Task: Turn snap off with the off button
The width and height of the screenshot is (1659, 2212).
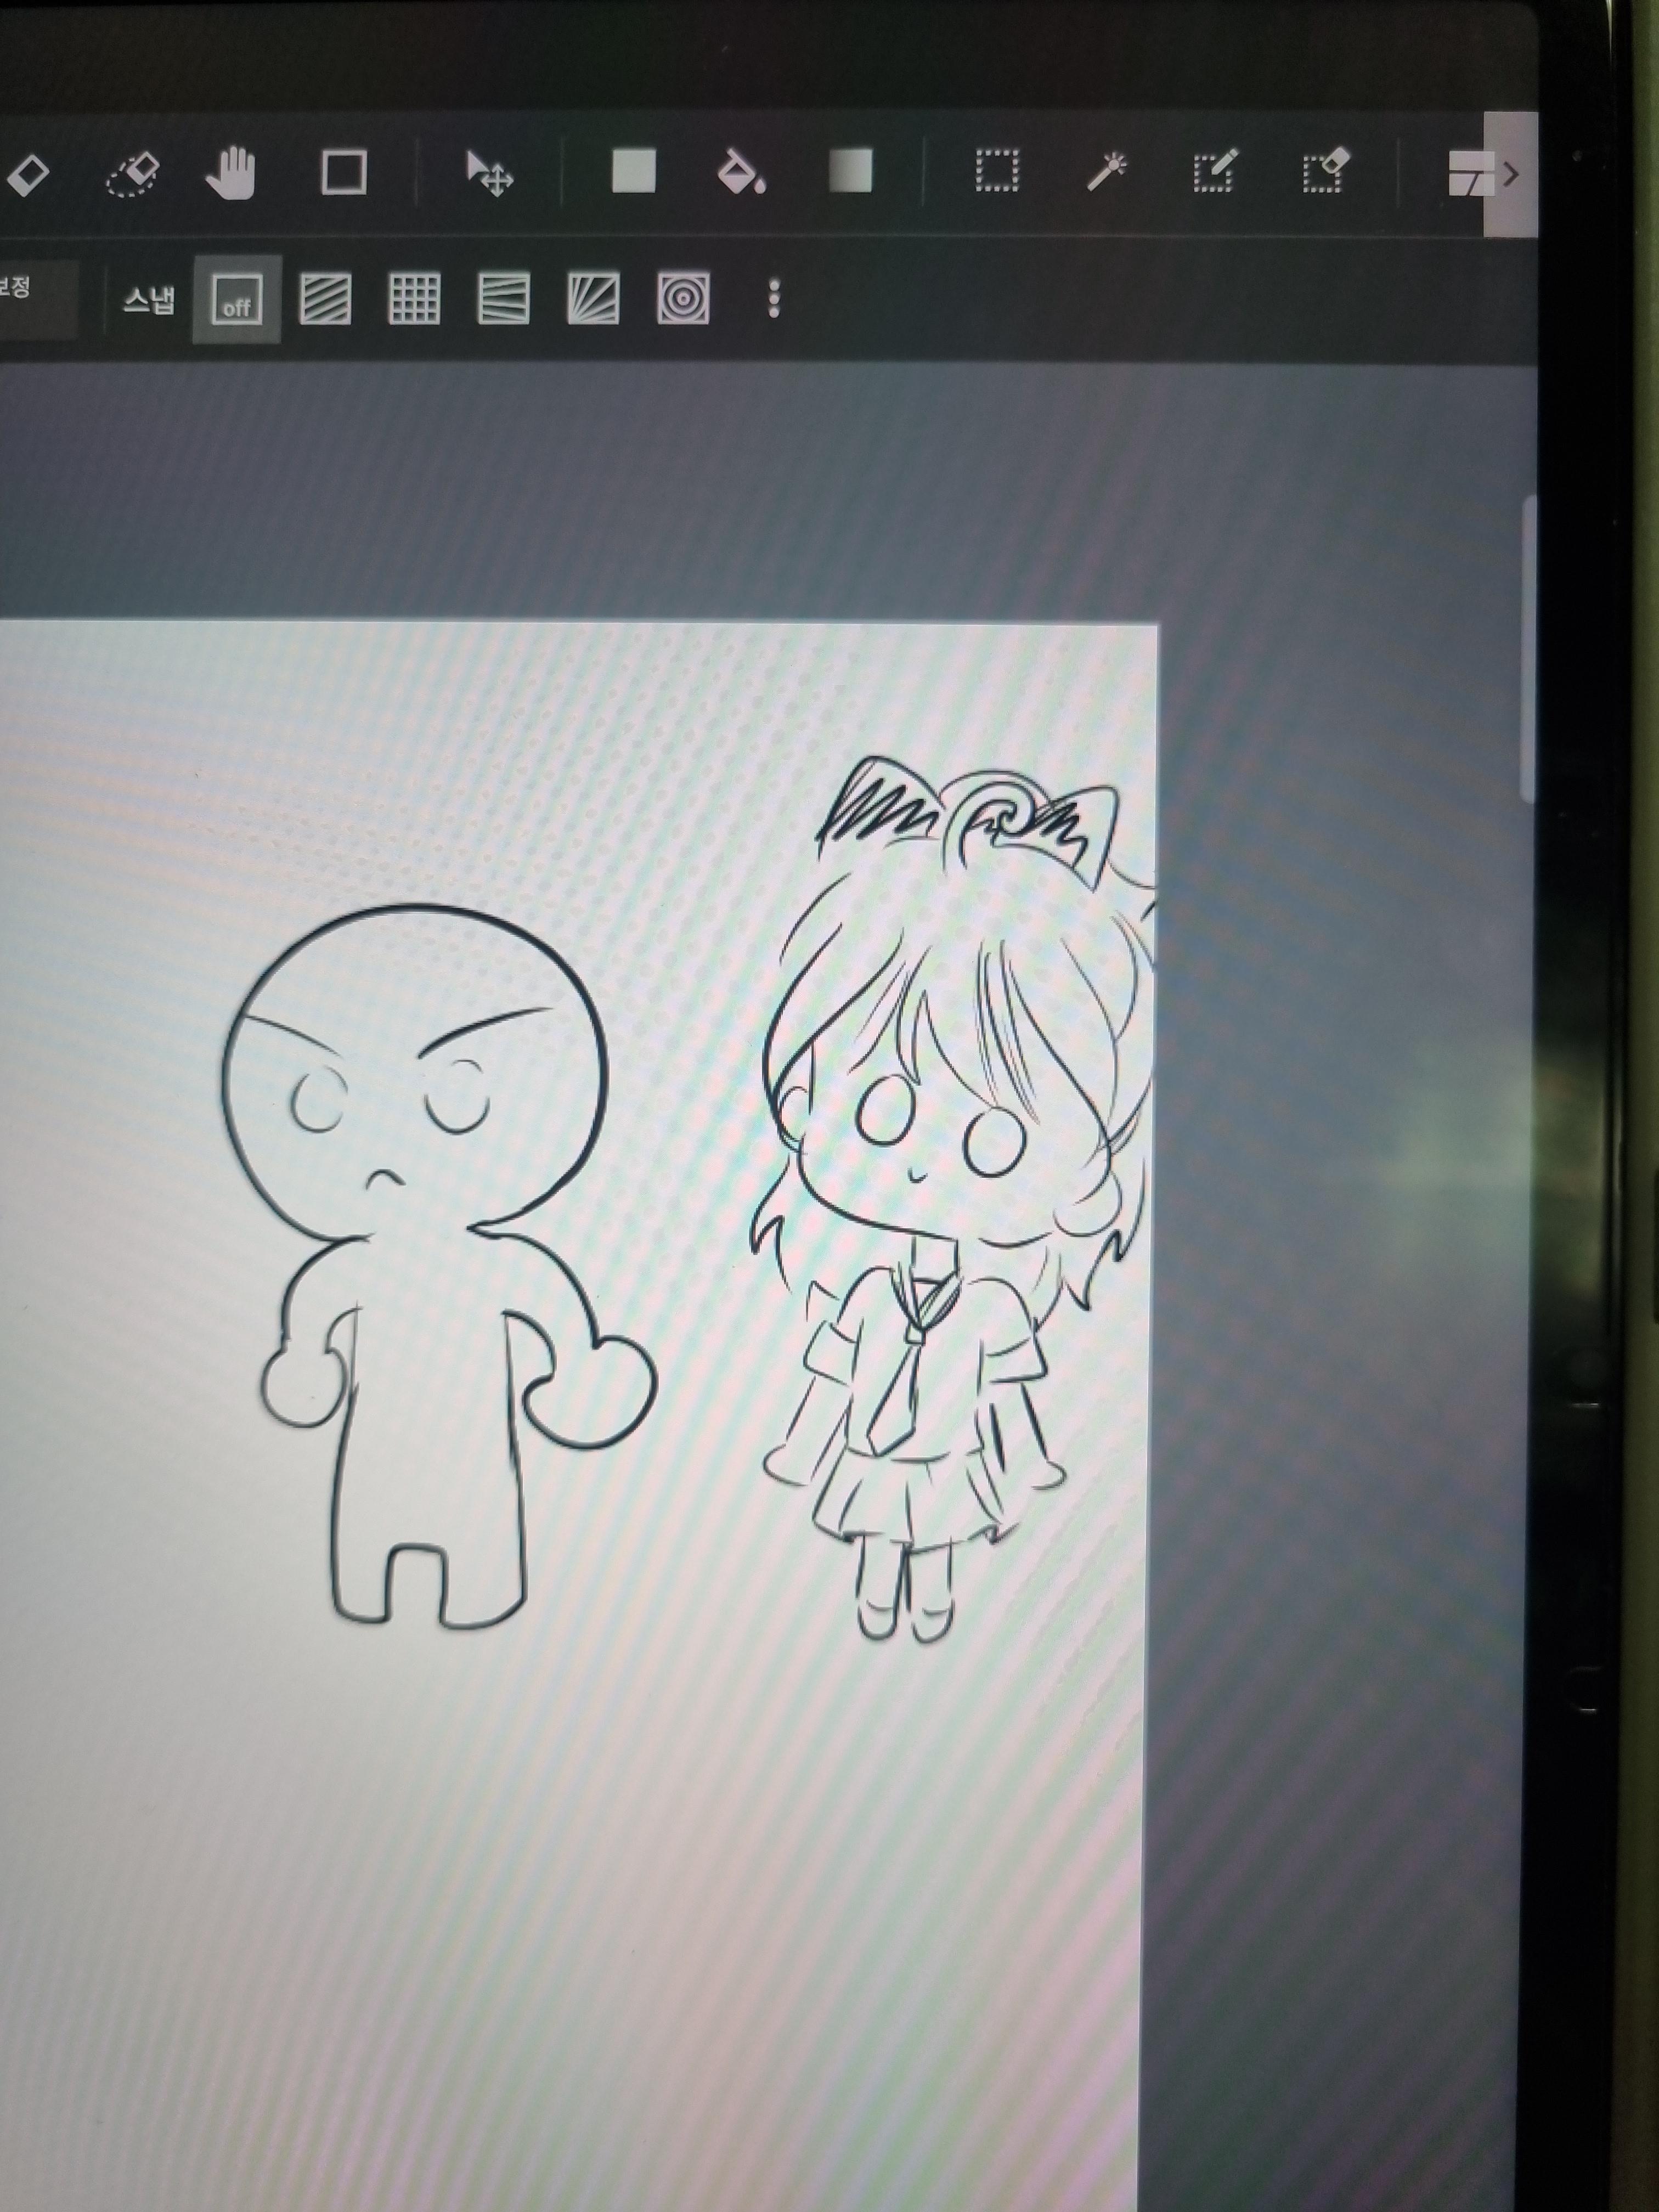Action: [x=237, y=299]
